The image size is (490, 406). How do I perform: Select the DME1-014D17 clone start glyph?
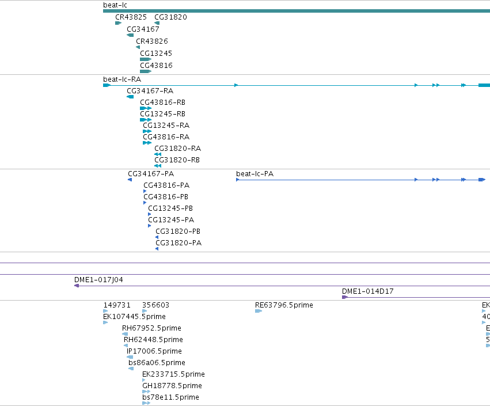click(345, 297)
